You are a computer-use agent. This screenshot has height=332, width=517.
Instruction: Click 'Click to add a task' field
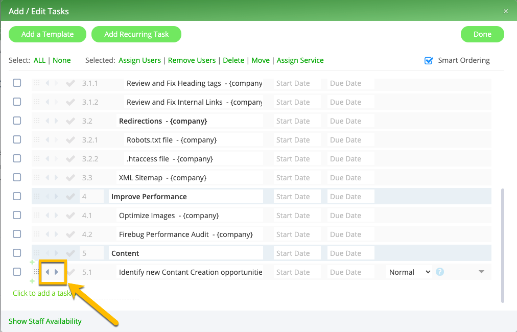(x=75, y=293)
